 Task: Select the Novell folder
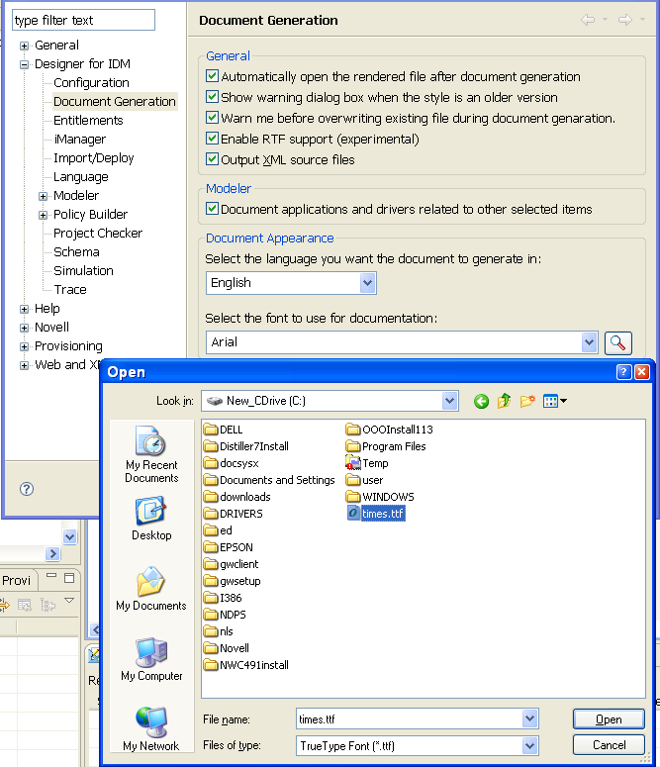[226, 648]
